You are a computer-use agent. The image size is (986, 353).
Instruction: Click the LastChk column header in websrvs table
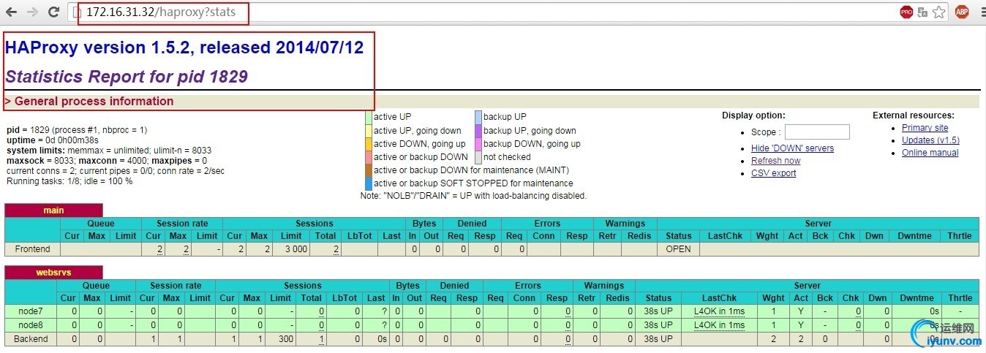click(720, 298)
